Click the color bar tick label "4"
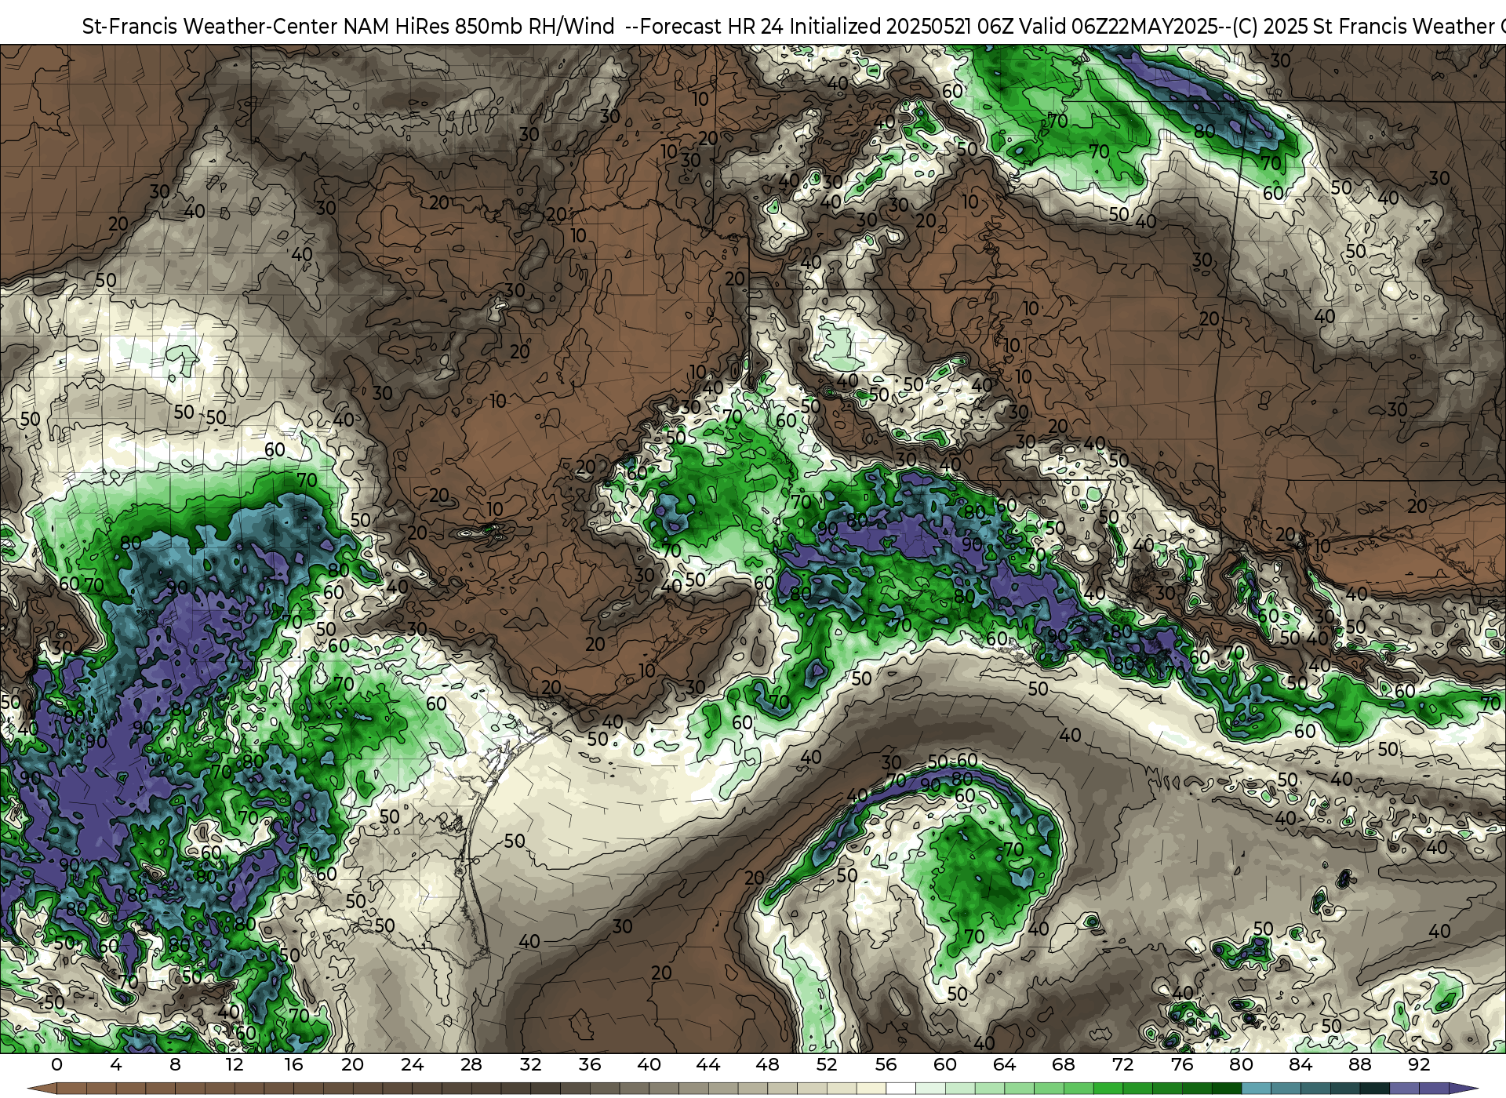This screenshot has width=1506, height=1098. coord(116,1065)
